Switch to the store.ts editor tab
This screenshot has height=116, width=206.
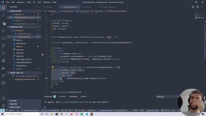click(x=88, y=7)
